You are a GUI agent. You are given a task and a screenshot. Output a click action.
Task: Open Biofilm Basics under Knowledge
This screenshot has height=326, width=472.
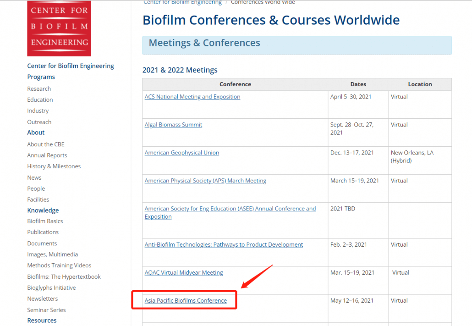click(45, 221)
